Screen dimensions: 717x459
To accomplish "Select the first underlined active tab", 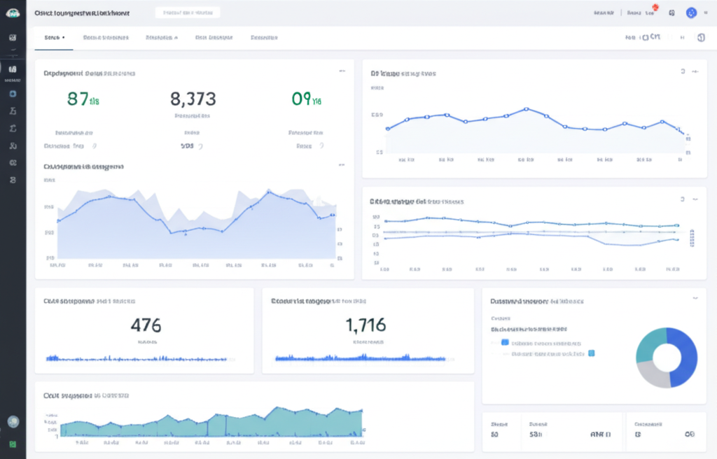I will click(54, 38).
